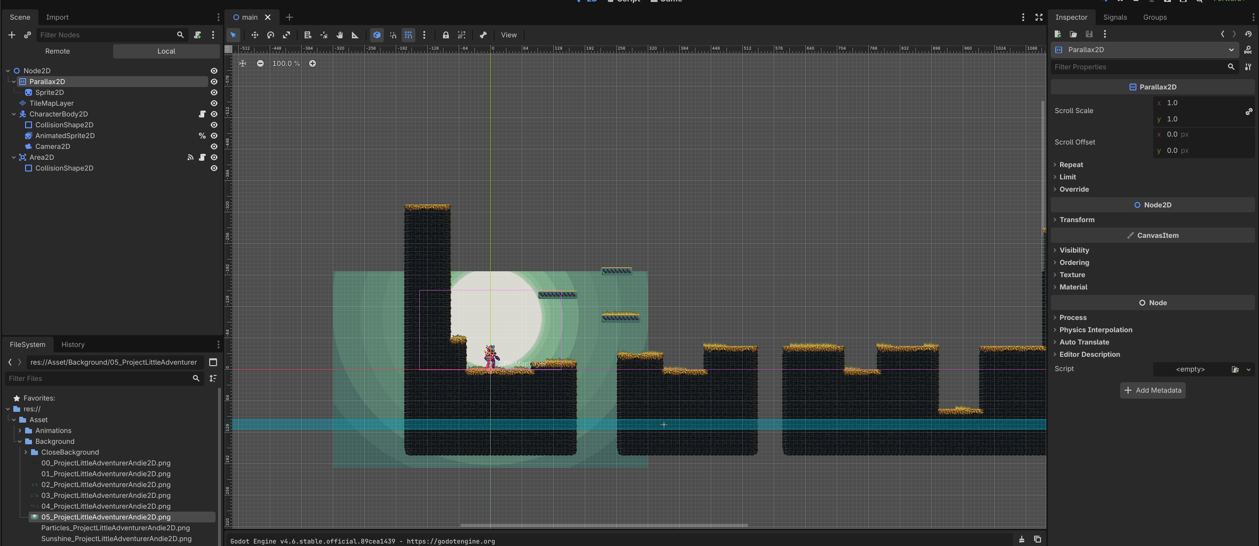
Task: Switch to the Signals tab
Action: [x=1115, y=17]
